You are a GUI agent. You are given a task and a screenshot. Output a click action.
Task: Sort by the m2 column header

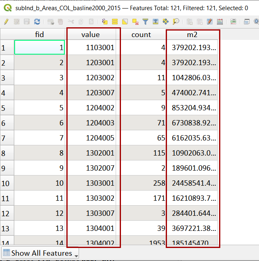(192, 35)
